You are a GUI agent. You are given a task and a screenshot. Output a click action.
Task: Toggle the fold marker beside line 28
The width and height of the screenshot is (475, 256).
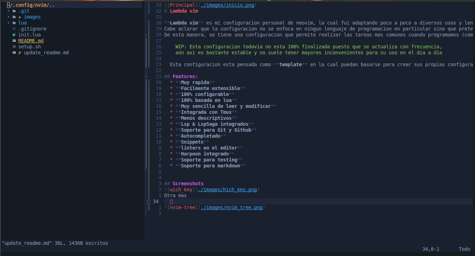tap(146, 35)
